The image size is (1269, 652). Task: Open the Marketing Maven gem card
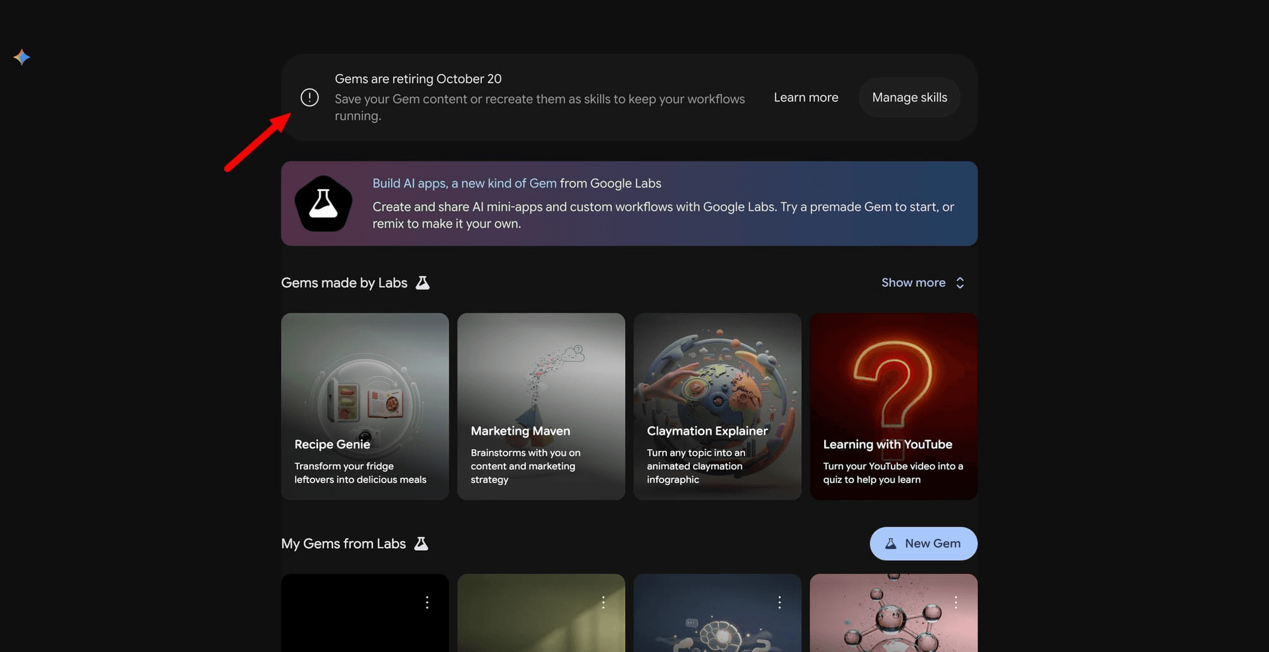click(x=541, y=406)
